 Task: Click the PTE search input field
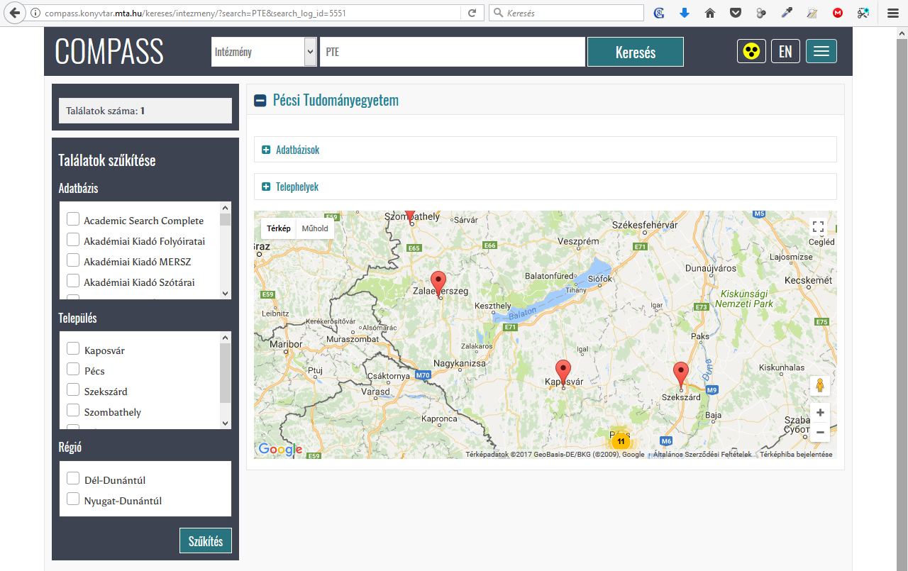(x=453, y=52)
